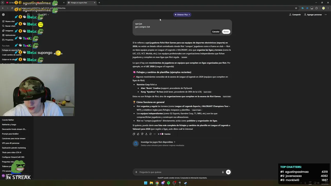
Task: Open the 'Netherite y fuego' chat
Action: [x=9, y=125]
